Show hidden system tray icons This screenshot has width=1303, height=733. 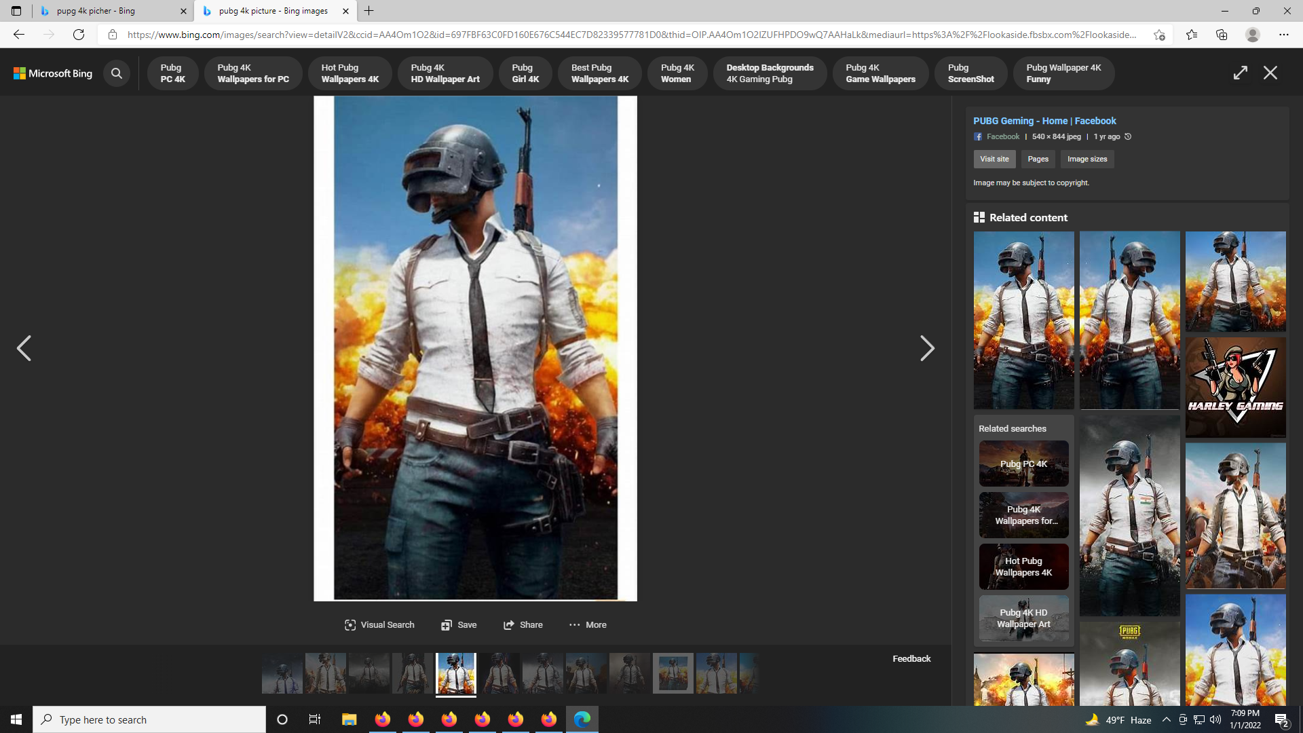tap(1166, 719)
